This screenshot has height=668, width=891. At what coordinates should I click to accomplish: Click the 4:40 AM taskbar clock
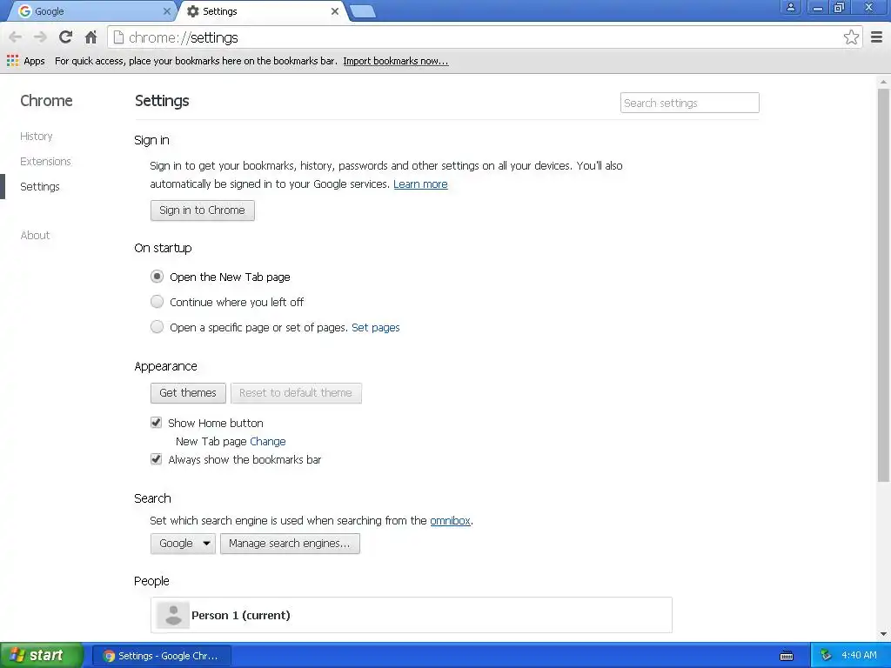pos(859,656)
